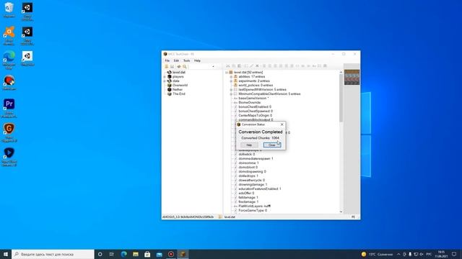Screen dimensions: 462x259
Task: Dismiss the Conversion Status dialog with X
Action: click(282, 124)
